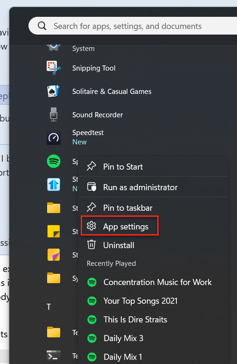Choose Pin to taskbar

pos(153,208)
